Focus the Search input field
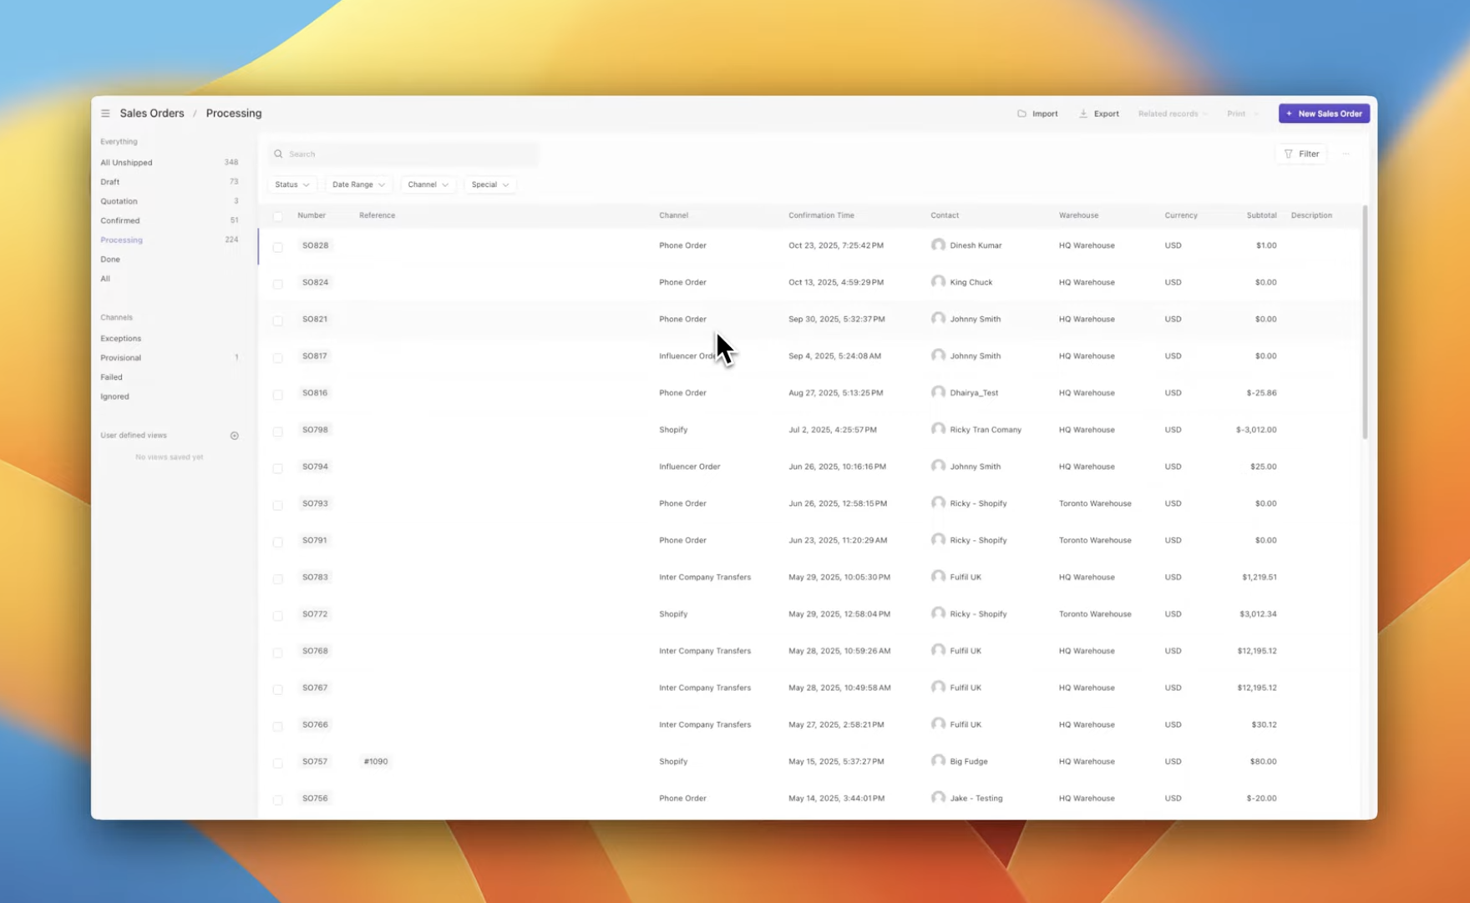Viewport: 1470px width, 903px height. pos(403,154)
